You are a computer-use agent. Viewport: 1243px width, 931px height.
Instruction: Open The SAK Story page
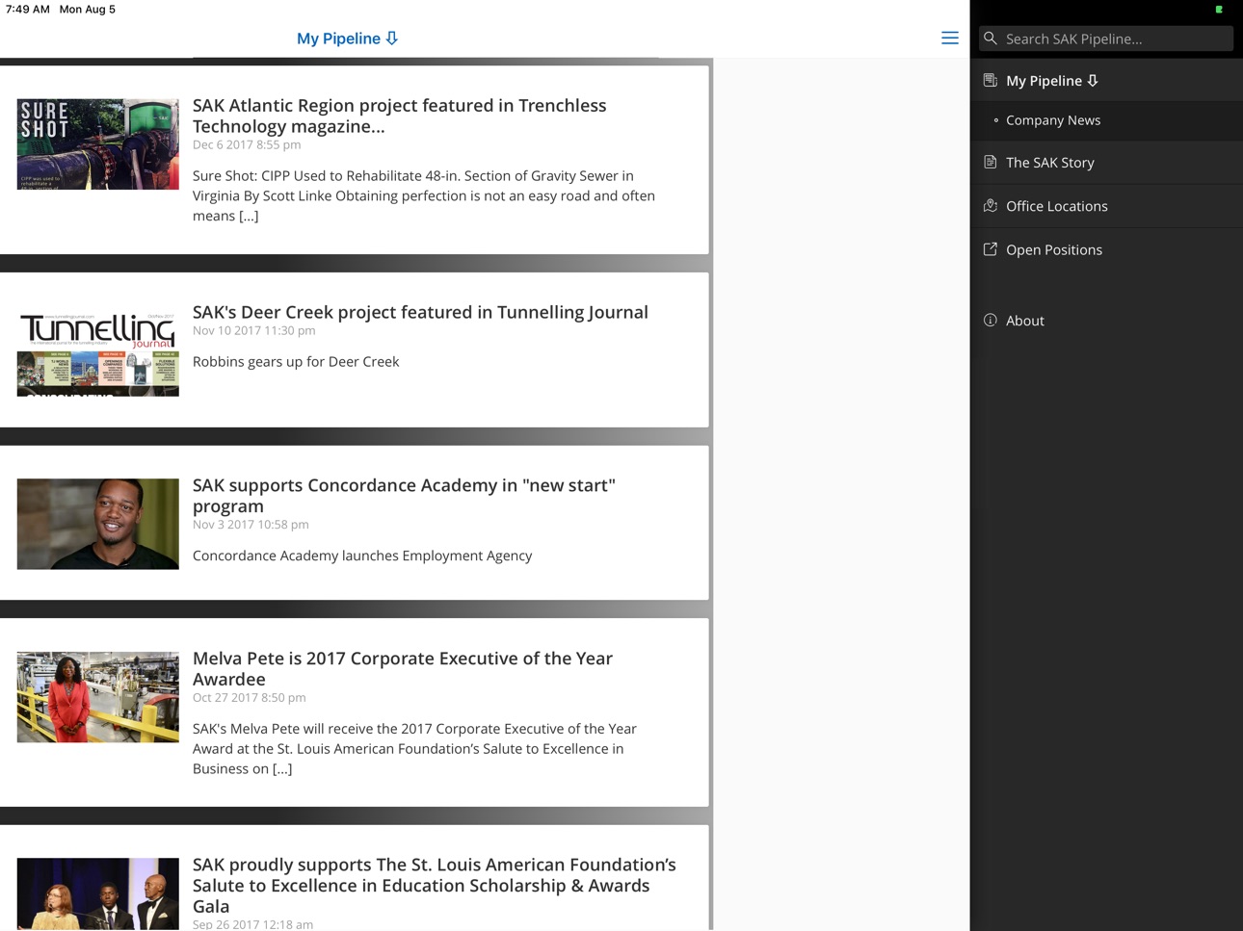click(x=1106, y=162)
